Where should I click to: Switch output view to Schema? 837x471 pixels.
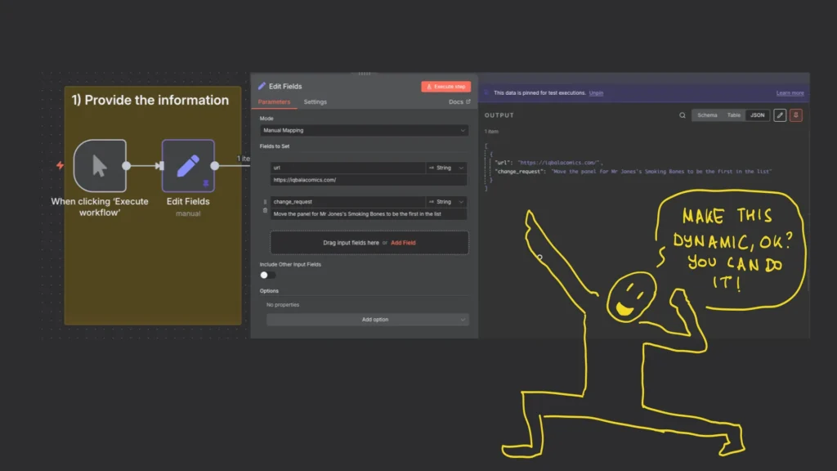707,115
